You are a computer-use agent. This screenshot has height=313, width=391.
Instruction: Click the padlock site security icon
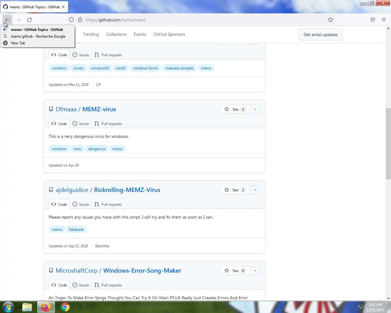point(80,20)
